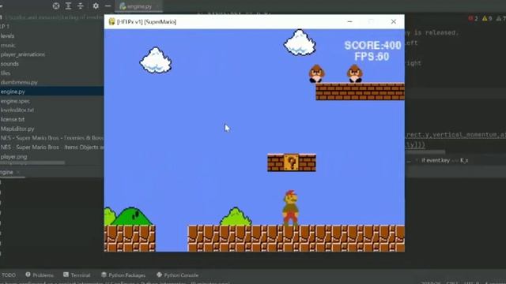Open MapEditor.py in the project tree
The height and width of the screenshot is (284, 506).
(17, 129)
